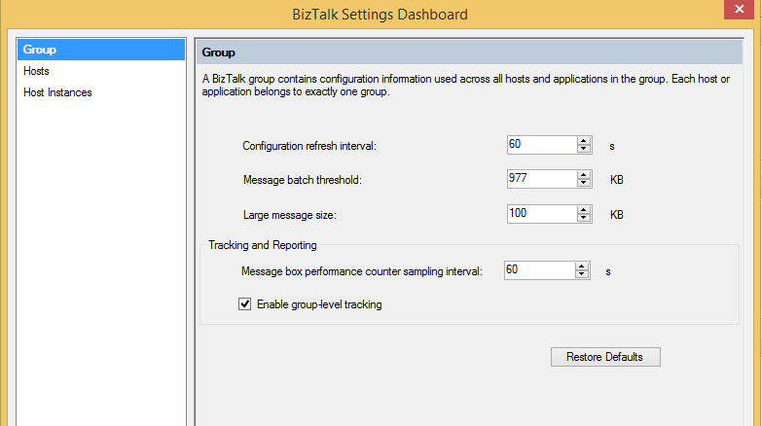Click the Message batch threshold value field

pos(542,179)
